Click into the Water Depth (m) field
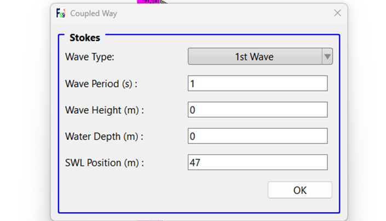 [257, 136]
